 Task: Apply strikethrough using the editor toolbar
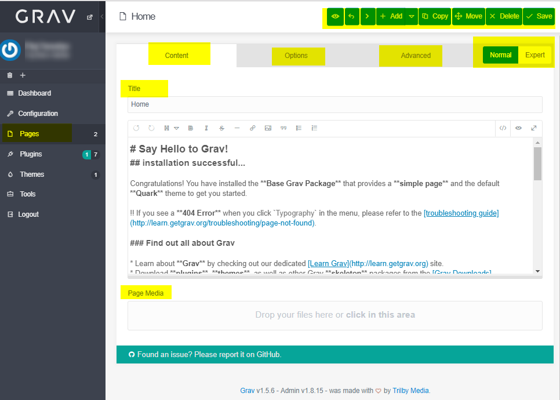[221, 128]
